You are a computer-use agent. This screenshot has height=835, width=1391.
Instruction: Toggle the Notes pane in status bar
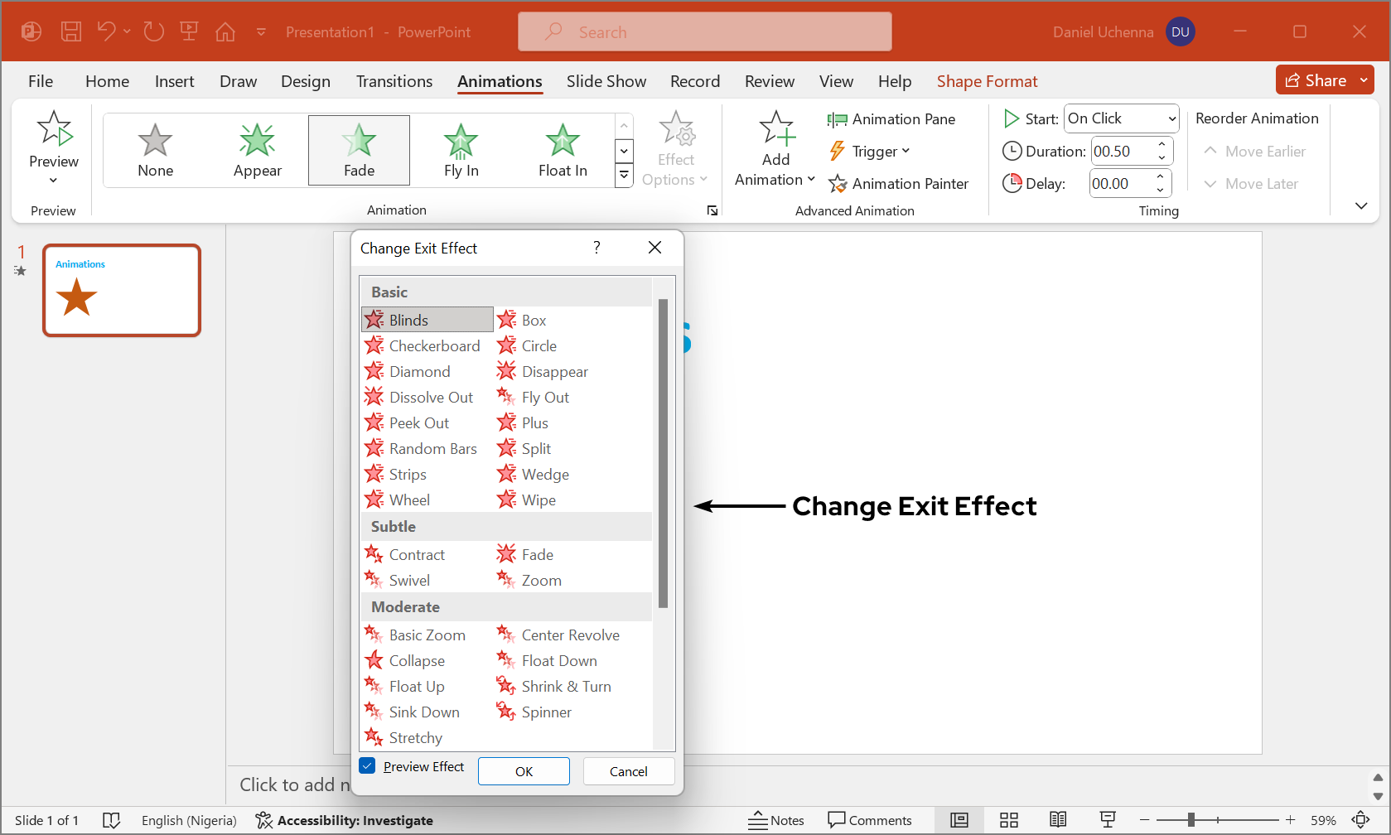tap(776, 820)
